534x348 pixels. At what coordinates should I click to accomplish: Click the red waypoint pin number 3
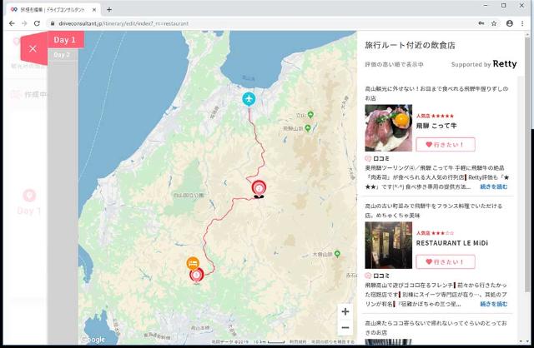(x=196, y=275)
